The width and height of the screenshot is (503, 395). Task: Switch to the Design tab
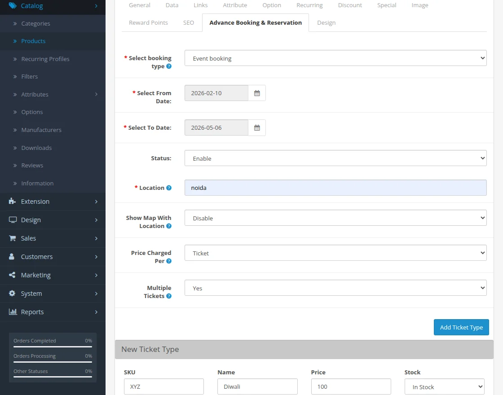[x=326, y=22]
